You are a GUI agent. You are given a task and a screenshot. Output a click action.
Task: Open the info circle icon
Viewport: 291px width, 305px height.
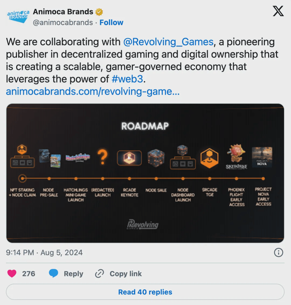click(278, 253)
